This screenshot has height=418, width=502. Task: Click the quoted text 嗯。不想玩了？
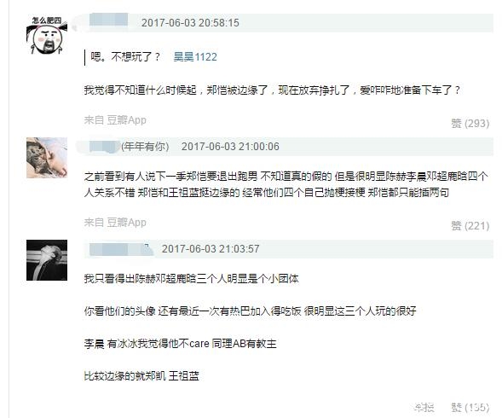coord(125,57)
